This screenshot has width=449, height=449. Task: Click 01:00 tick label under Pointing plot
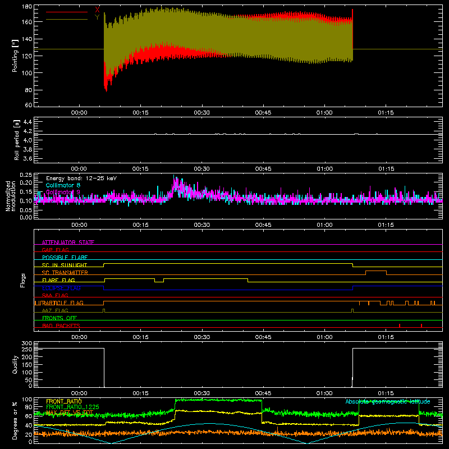324,113
